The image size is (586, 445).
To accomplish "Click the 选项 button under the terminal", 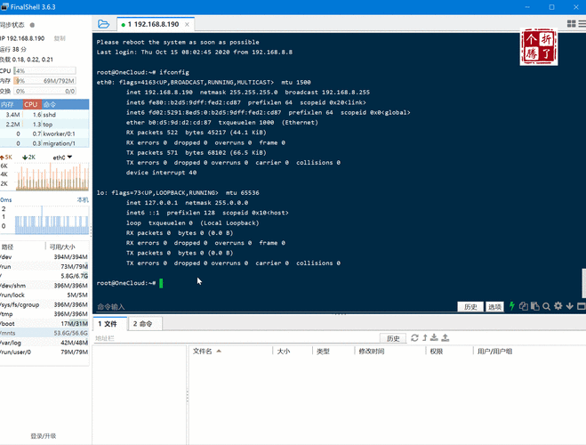I will click(494, 306).
